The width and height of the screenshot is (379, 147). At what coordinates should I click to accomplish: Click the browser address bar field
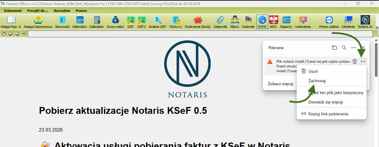(x=200, y=34)
